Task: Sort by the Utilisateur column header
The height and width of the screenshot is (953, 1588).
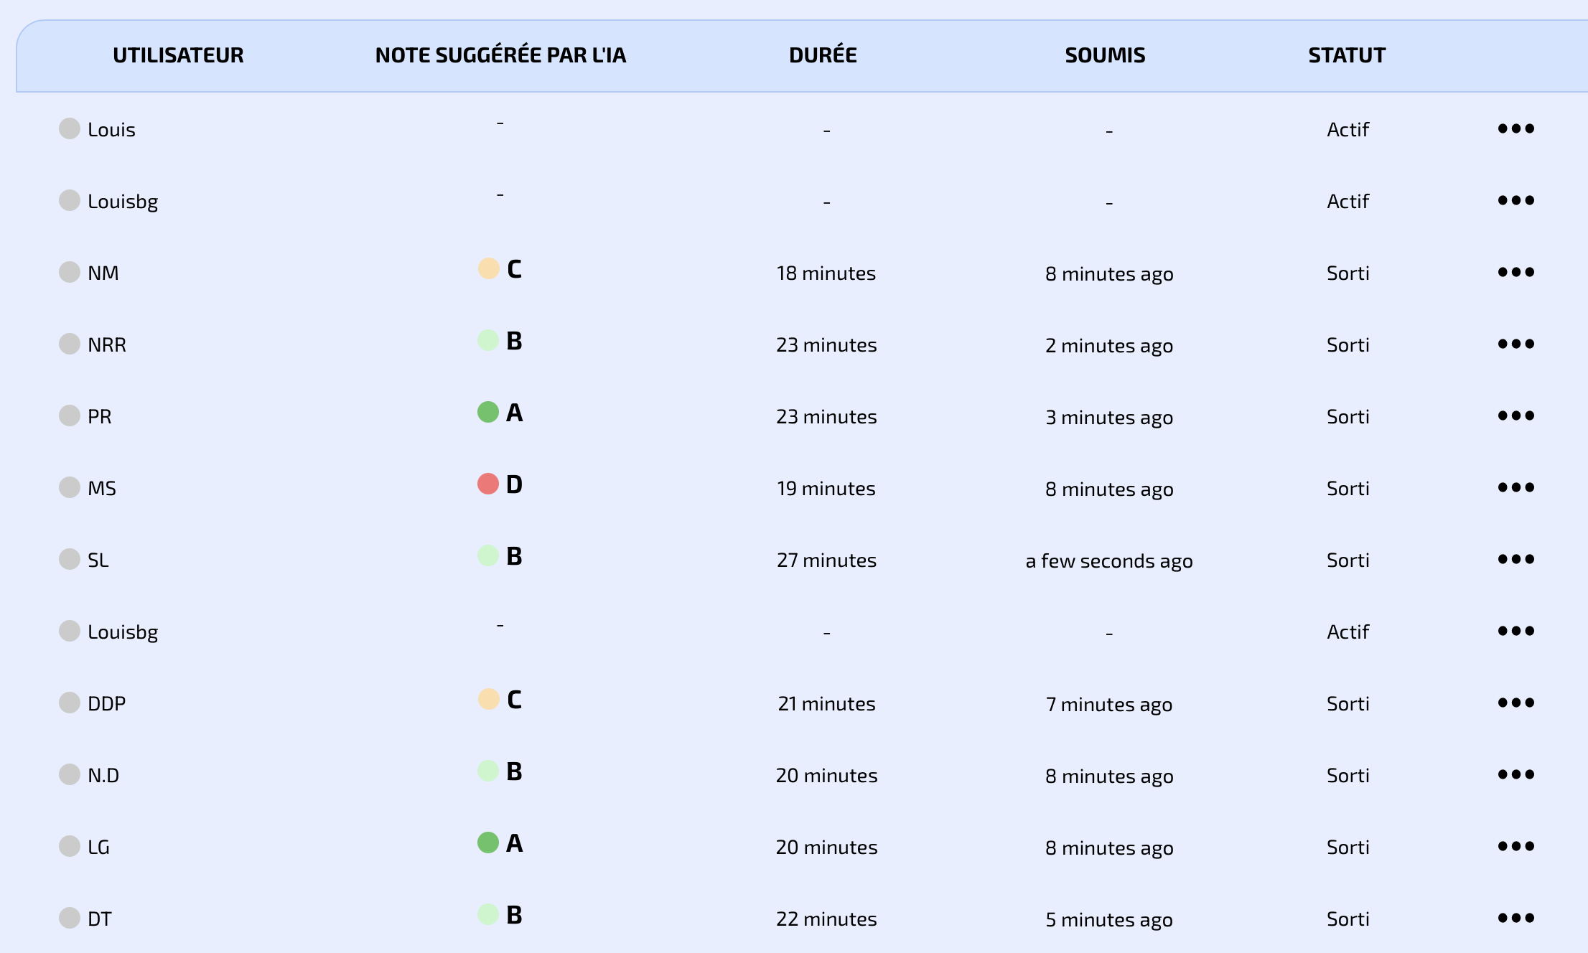Action: pyautogui.click(x=178, y=55)
